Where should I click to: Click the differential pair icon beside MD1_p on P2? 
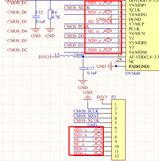tap(98, 130)
